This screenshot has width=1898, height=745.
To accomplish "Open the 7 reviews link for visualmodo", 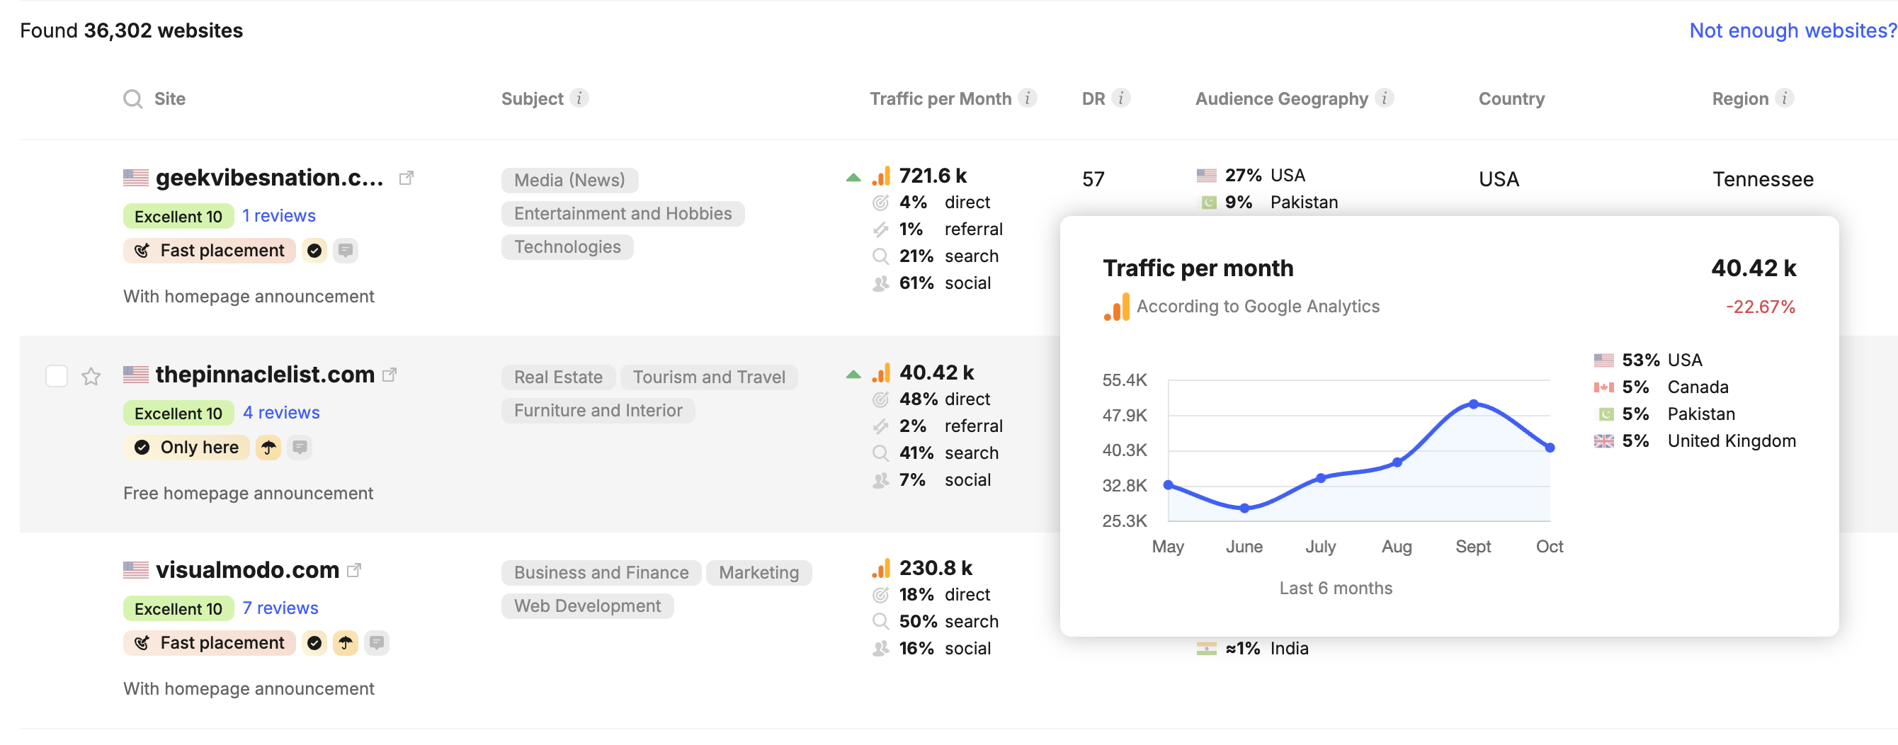I will coord(280,608).
